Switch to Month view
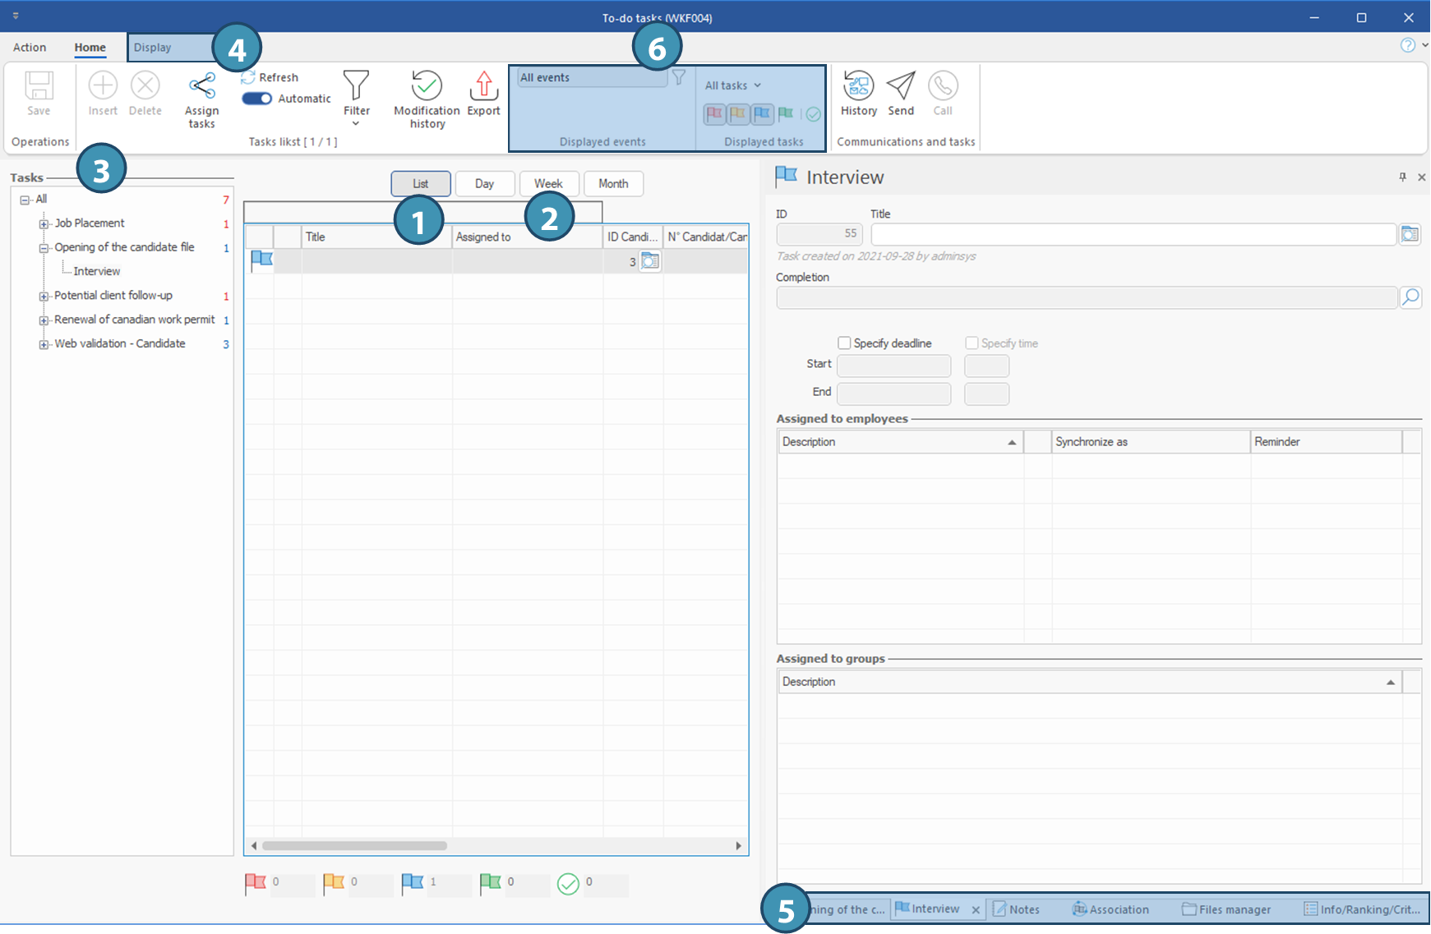 coord(613,184)
